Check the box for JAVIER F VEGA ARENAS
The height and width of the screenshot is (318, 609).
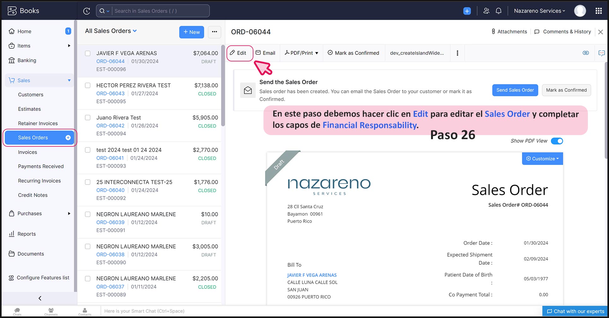(x=88, y=54)
